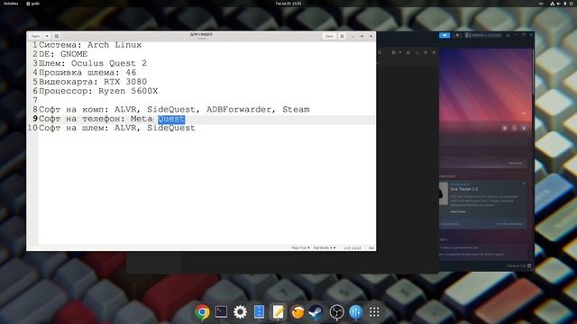Click Read More on Vive Tracker news
Screen dimensions: 577x324
[x=458, y=211]
